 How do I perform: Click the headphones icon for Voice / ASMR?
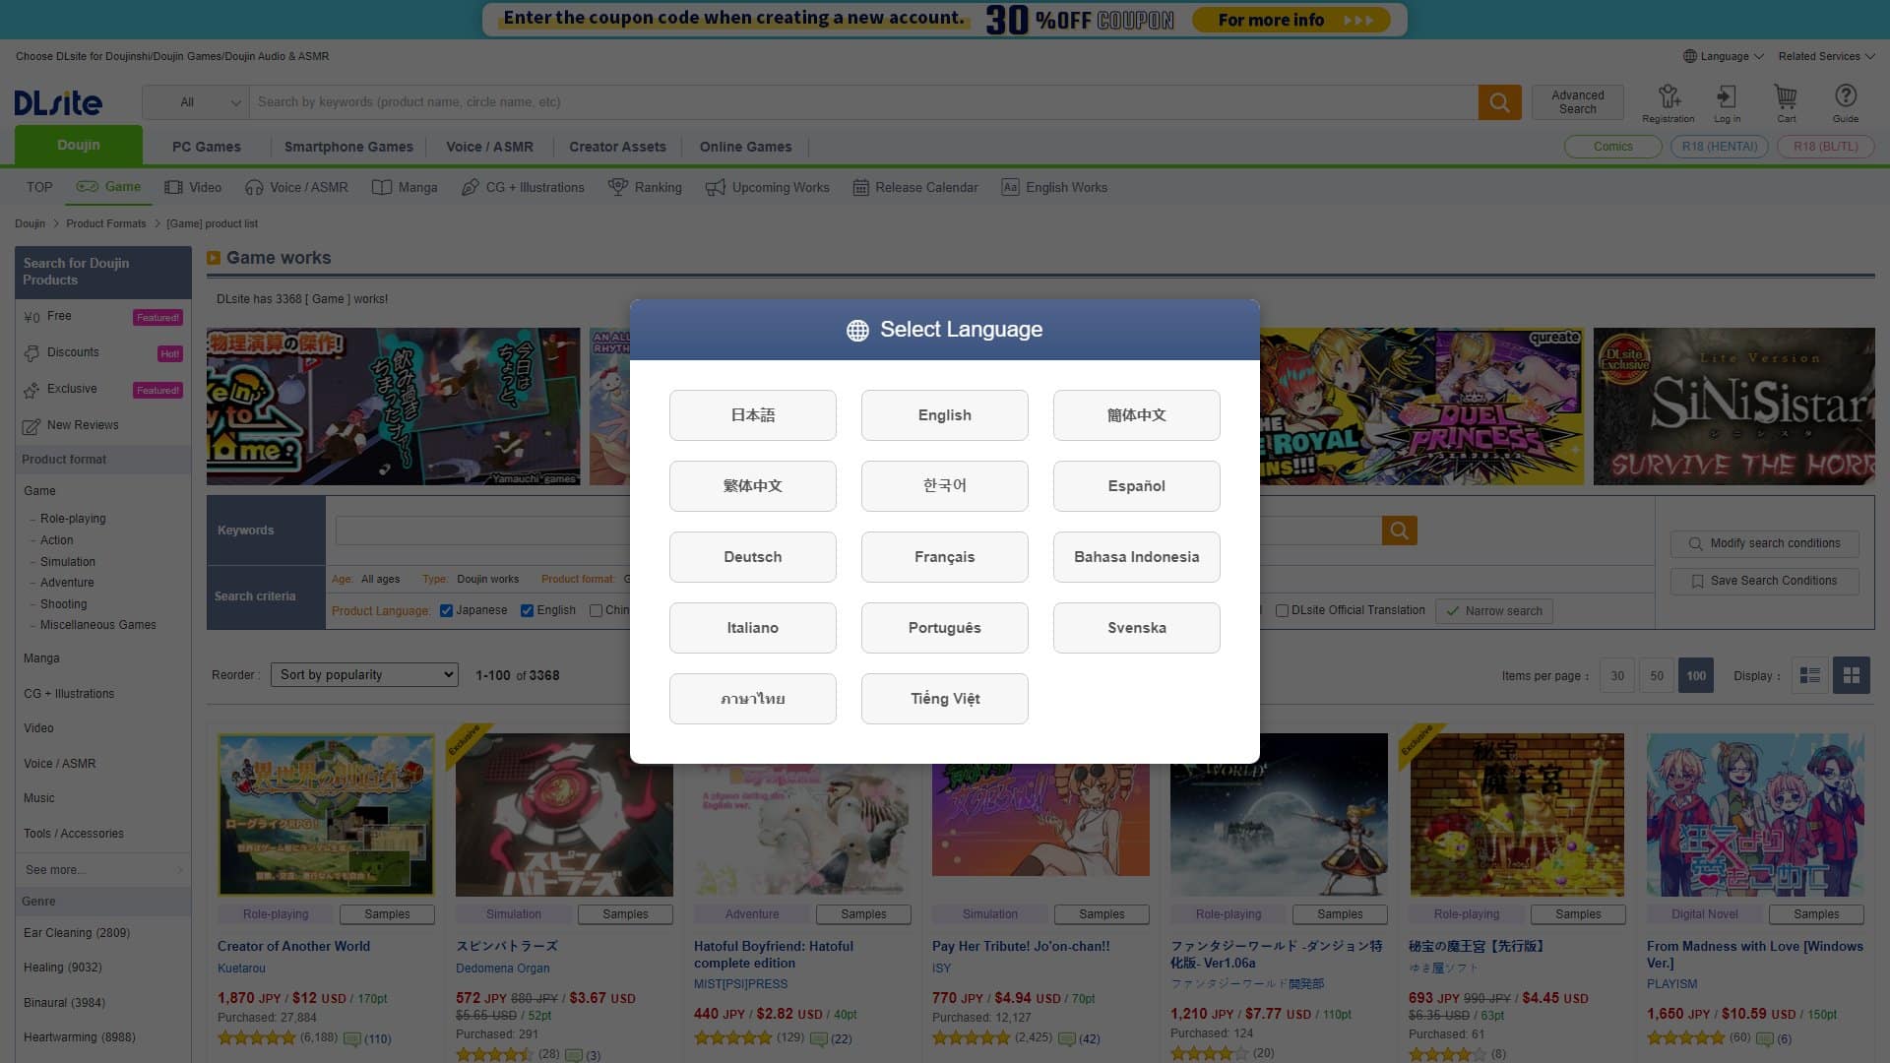254,187
